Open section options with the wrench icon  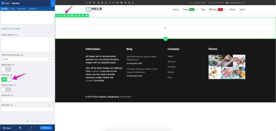tap(64, 16)
